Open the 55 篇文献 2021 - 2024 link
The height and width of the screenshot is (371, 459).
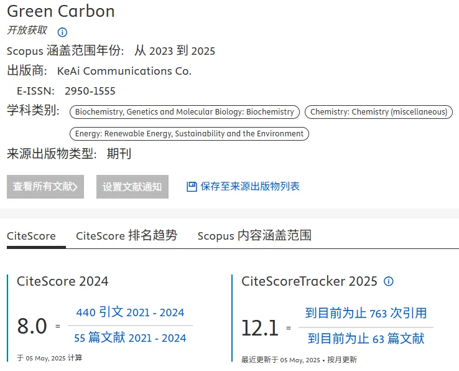click(130, 338)
